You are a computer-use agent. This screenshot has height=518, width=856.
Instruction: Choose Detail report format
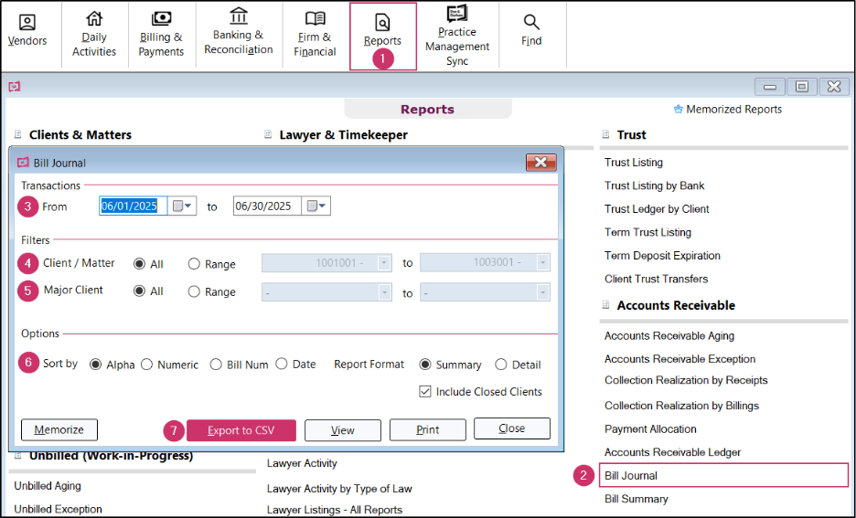coord(500,365)
